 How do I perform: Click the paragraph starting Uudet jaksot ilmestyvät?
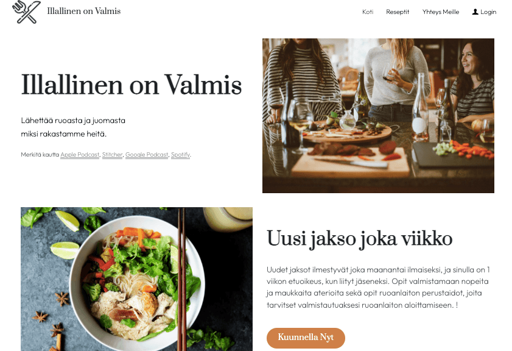[x=378, y=287]
